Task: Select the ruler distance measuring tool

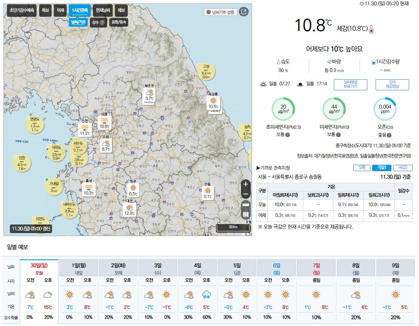Action: pyautogui.click(x=246, y=205)
